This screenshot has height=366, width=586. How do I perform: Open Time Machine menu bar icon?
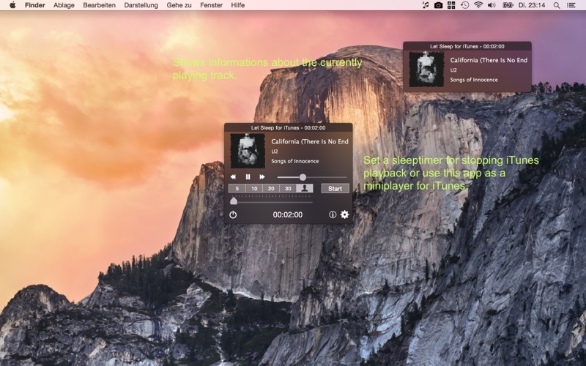tap(464, 5)
